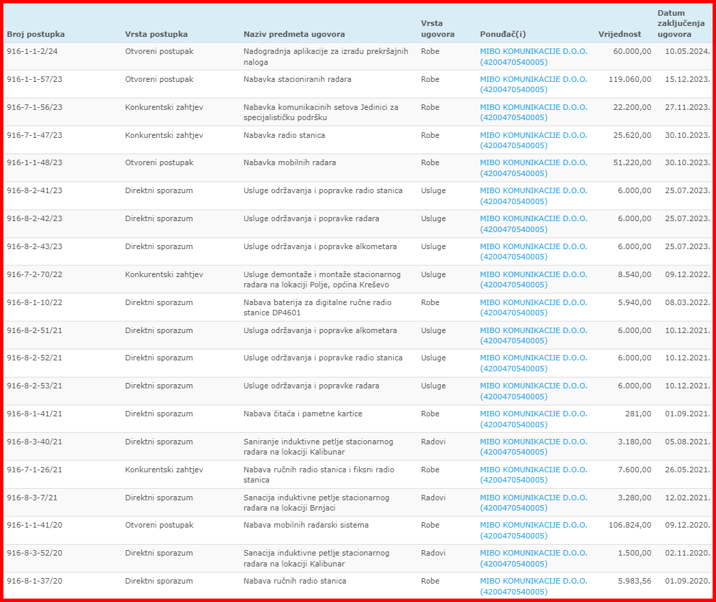Open MIBO KOMUNIKACIJE link in row 916-8-2-41/23
This screenshot has height=602, width=716.
[533, 196]
